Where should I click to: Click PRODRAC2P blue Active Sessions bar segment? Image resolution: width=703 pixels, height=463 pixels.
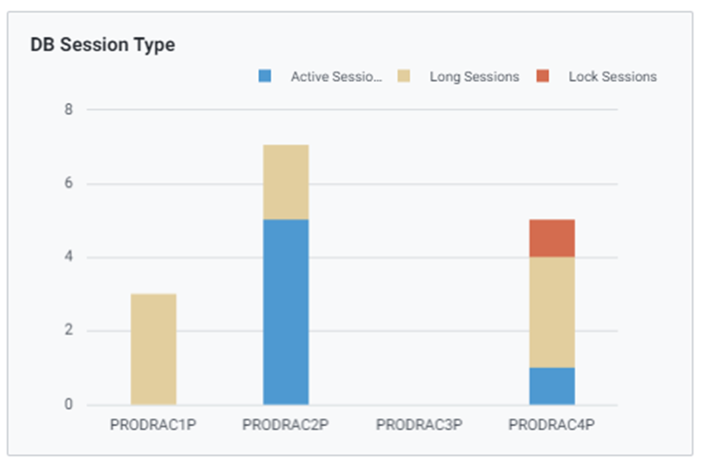click(285, 312)
